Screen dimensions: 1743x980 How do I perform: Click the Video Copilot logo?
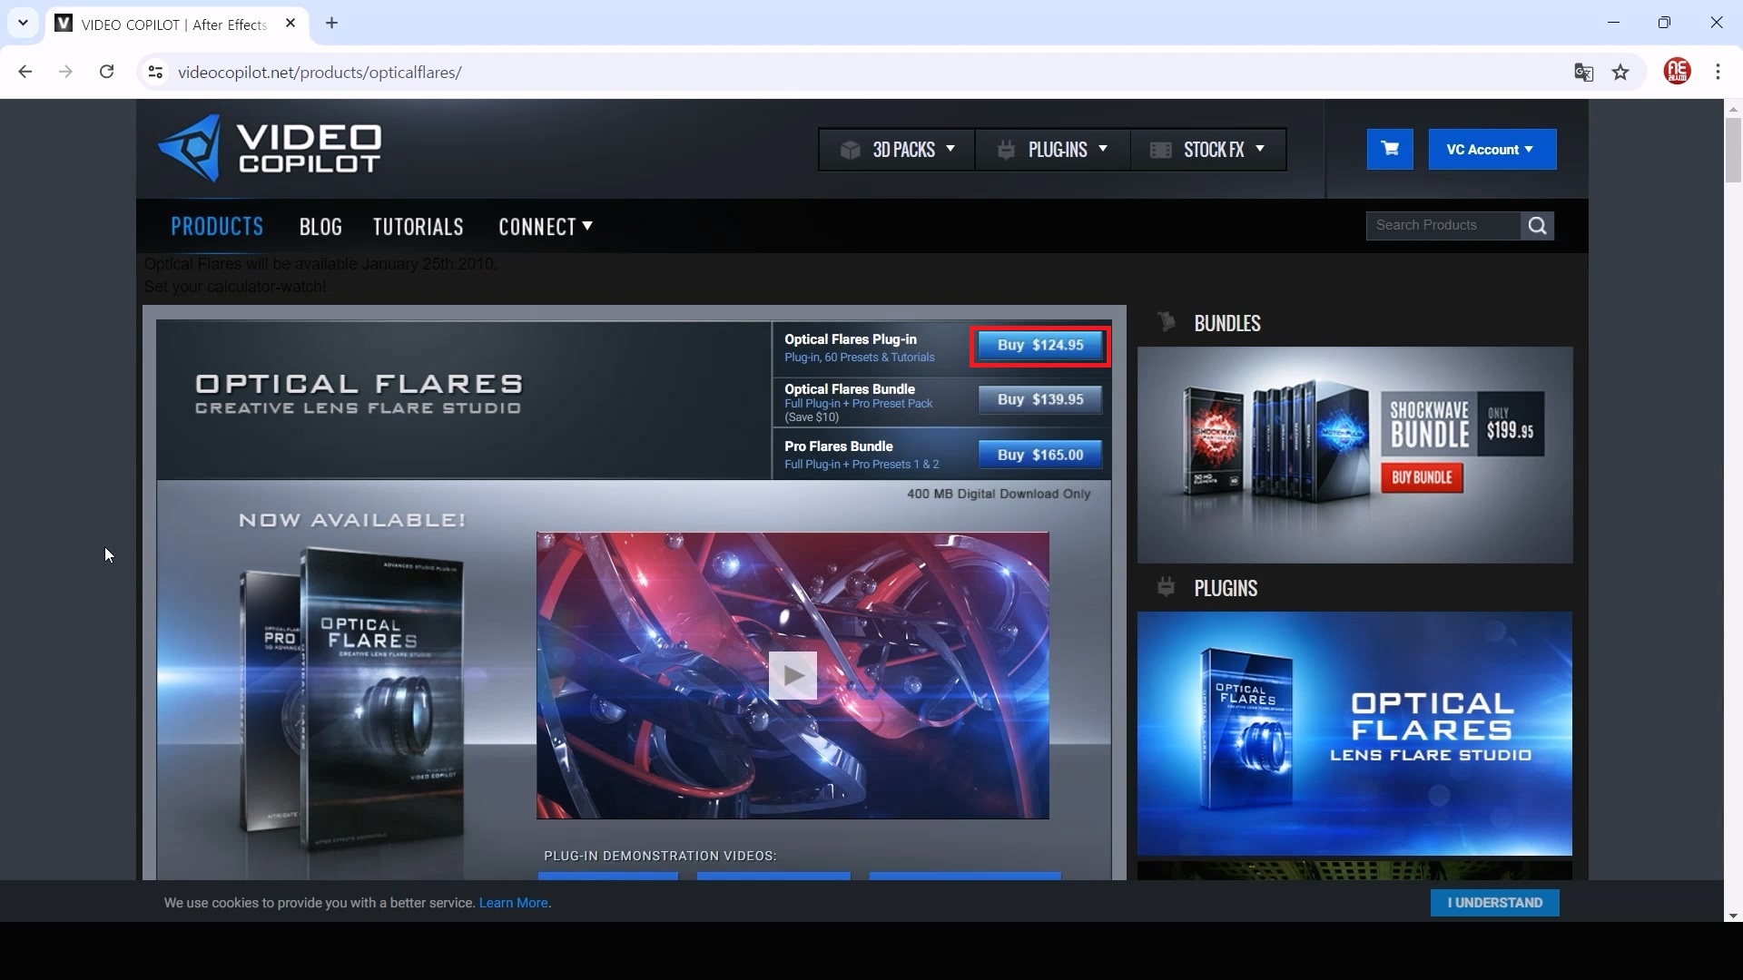pos(270,149)
